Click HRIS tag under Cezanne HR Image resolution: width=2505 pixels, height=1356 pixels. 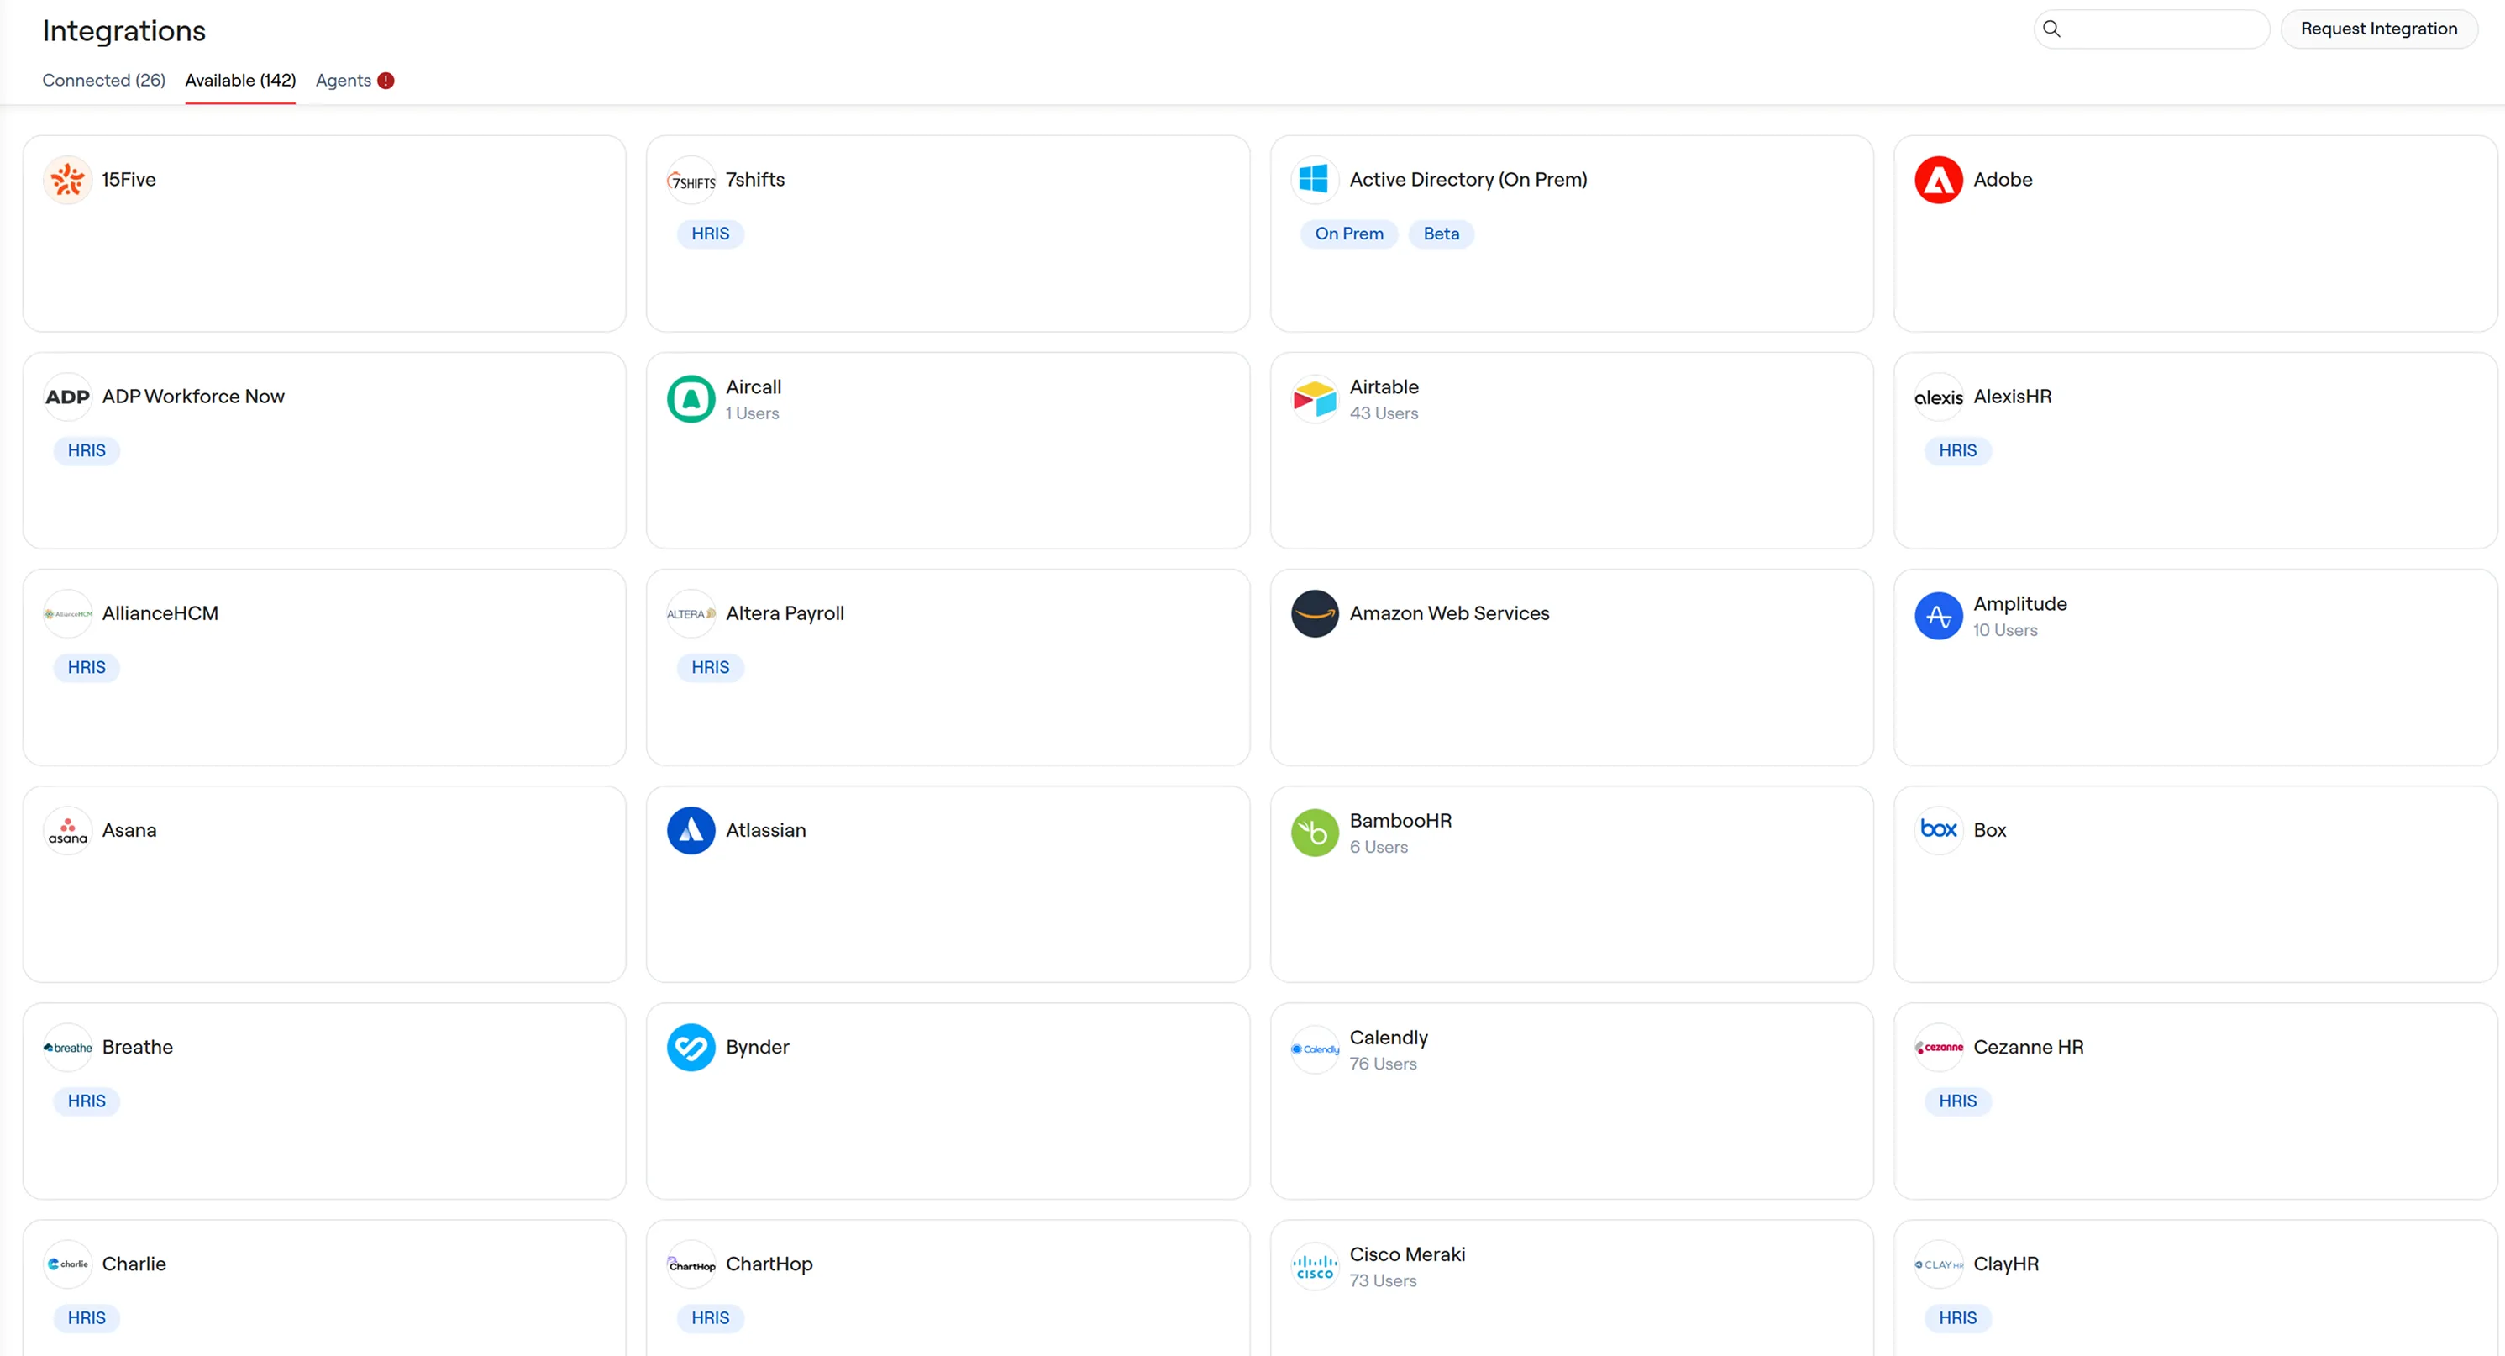click(x=1957, y=1101)
